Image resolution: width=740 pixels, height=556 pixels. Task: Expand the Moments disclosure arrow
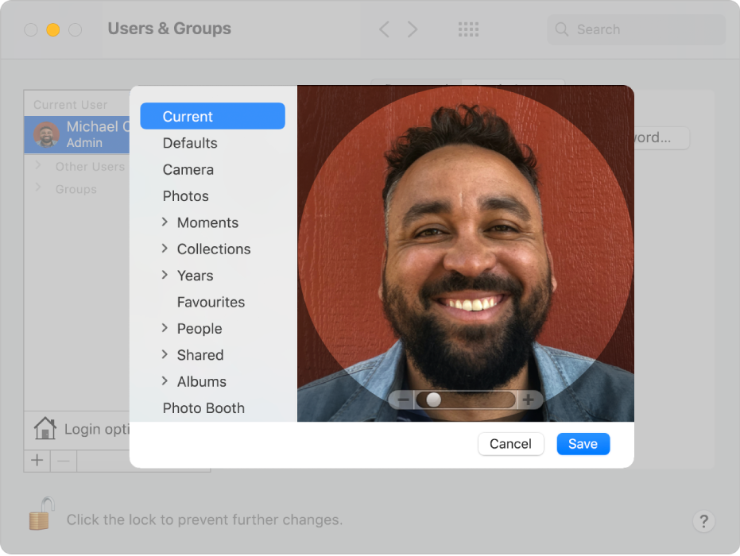coord(165,222)
